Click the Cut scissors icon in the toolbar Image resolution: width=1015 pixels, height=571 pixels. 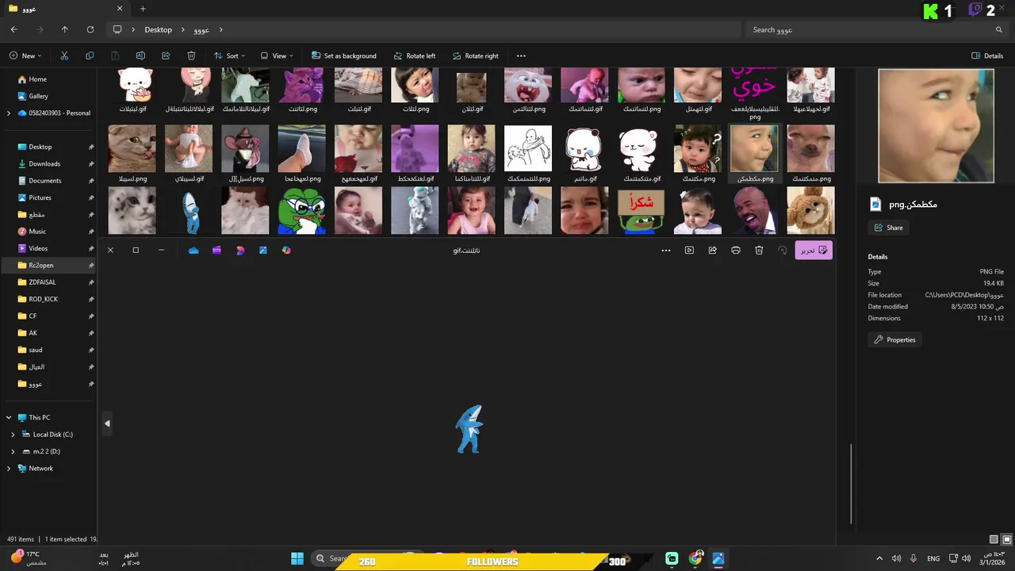point(64,56)
